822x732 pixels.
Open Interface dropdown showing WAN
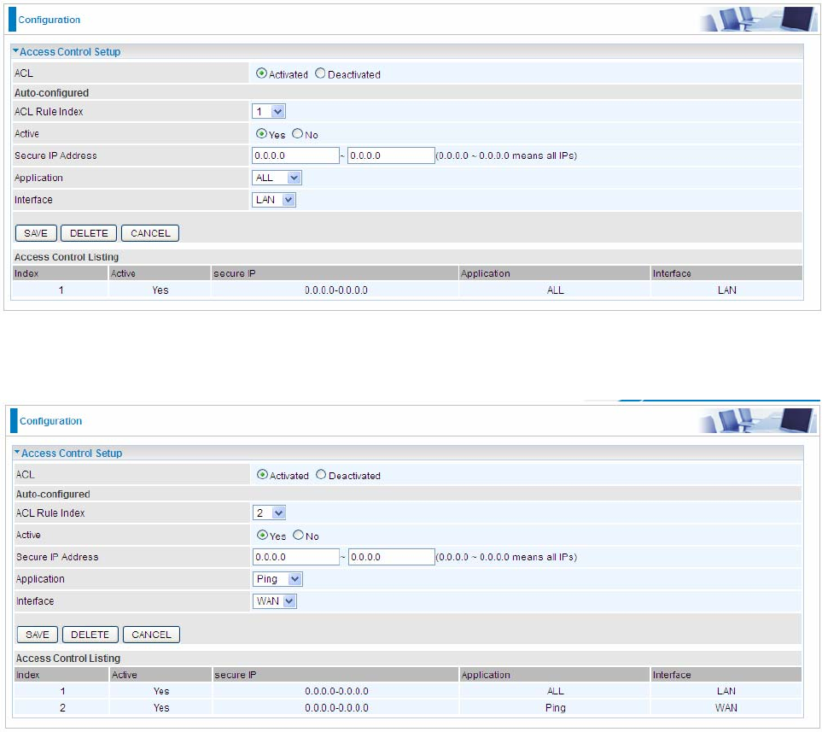[x=275, y=601]
